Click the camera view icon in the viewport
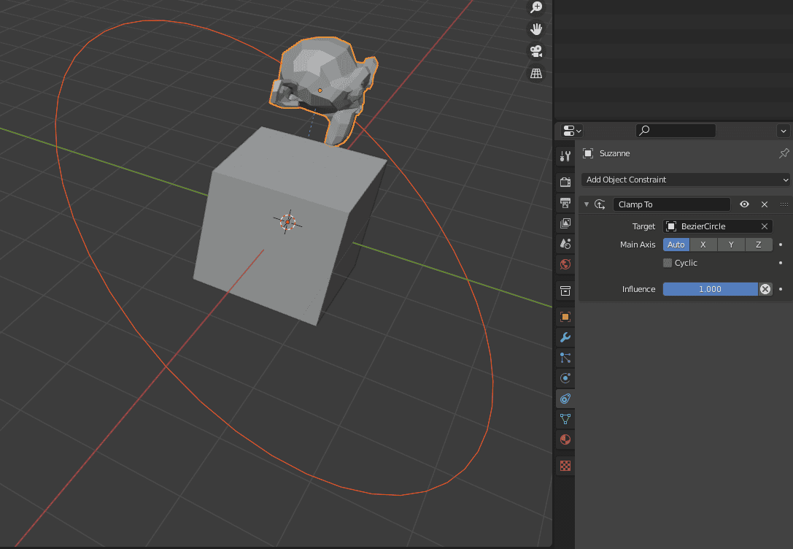 click(535, 51)
